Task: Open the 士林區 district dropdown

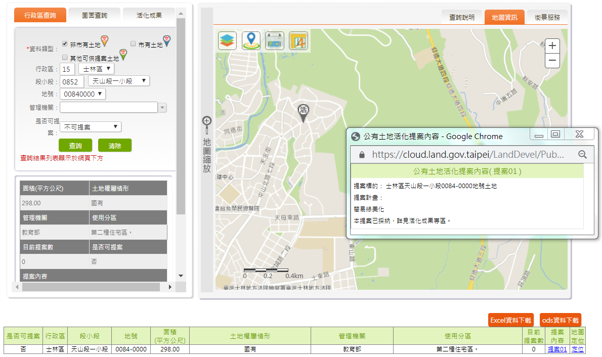Action: pyautogui.click(x=96, y=69)
